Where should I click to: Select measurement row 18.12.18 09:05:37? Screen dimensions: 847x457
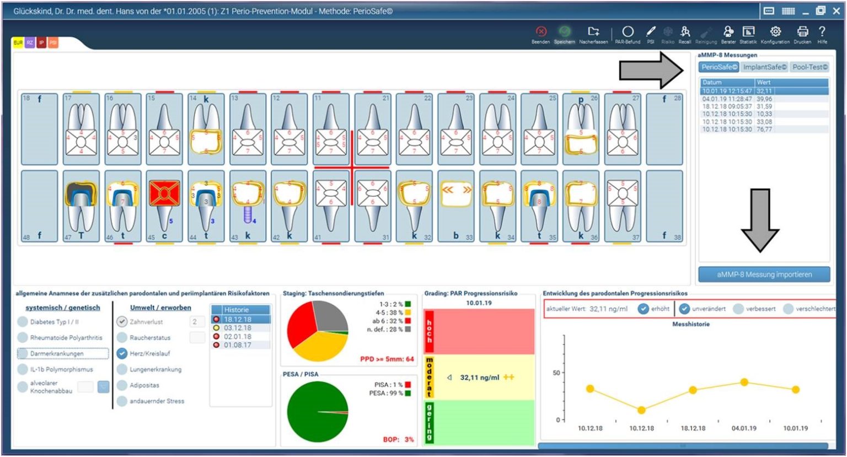(764, 106)
